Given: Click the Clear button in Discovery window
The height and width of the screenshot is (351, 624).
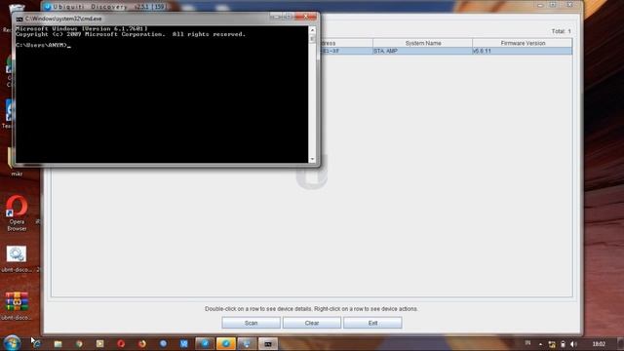Looking at the screenshot, I should (312, 323).
